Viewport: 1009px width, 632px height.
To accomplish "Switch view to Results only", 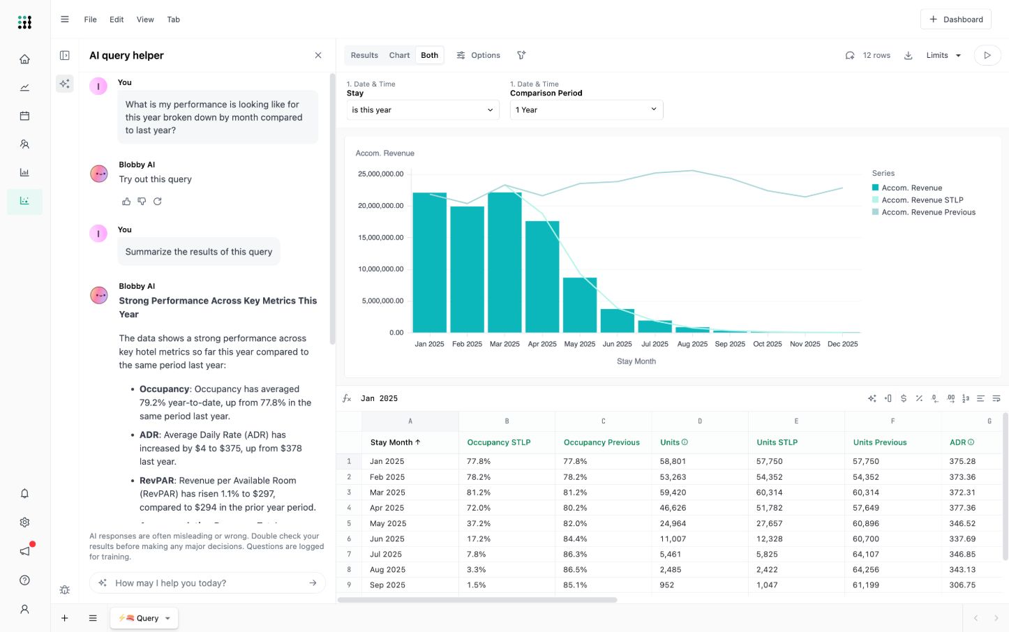I will 364,56.
